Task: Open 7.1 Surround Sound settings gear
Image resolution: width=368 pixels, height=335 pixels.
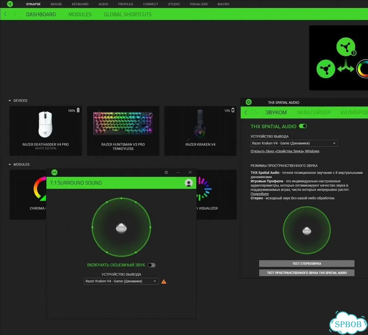Action: (x=166, y=172)
